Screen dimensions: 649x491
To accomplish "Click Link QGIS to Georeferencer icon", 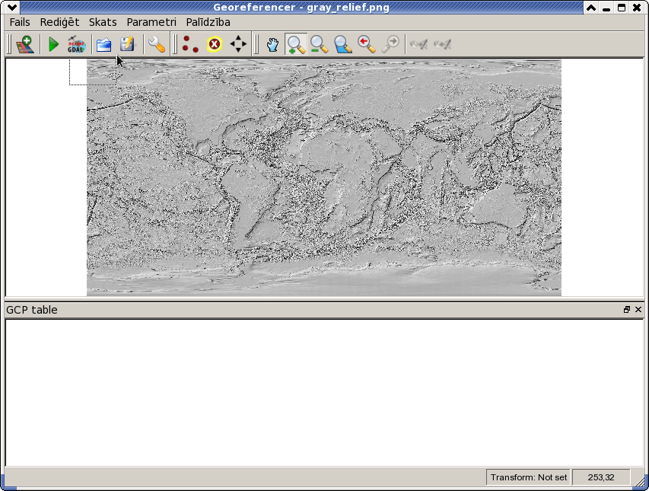I will click(442, 44).
